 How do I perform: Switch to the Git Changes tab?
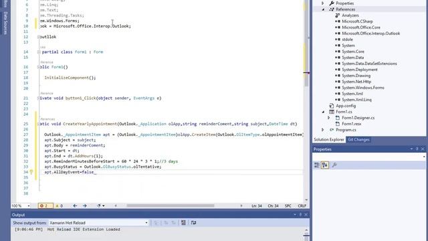tap(358, 140)
